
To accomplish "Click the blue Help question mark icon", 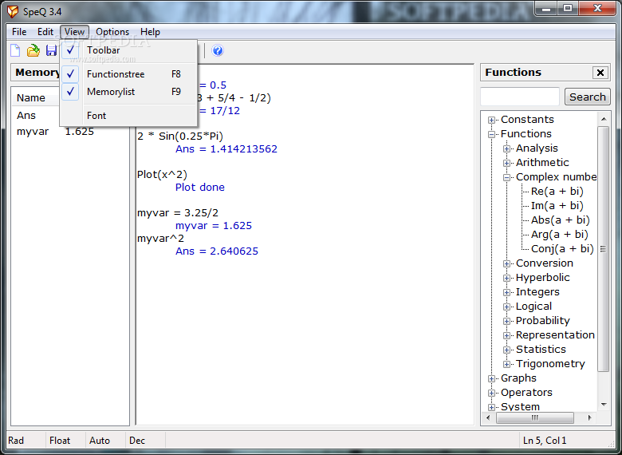I will (218, 50).
